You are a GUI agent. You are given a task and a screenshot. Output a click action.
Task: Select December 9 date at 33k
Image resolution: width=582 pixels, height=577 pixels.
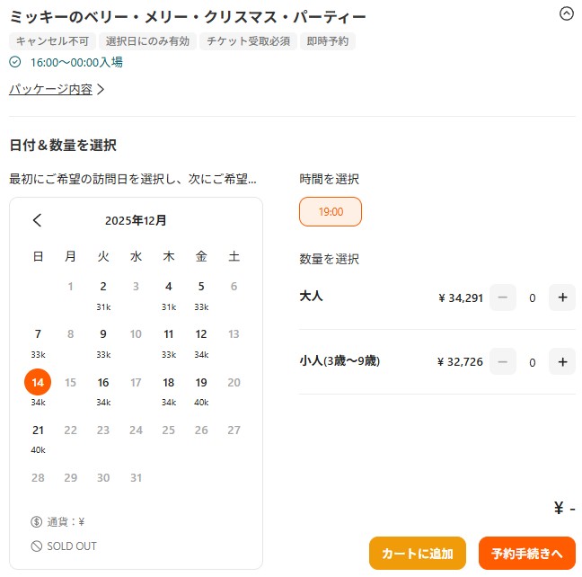103,342
